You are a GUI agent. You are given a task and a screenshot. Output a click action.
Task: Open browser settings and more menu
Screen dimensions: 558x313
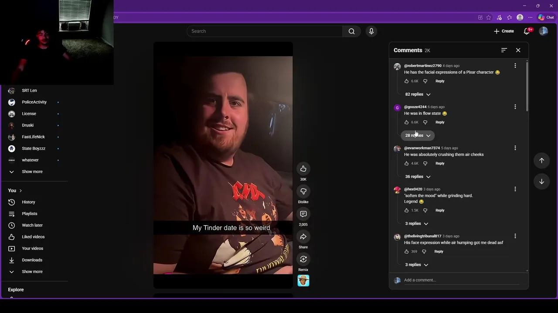pos(530,17)
